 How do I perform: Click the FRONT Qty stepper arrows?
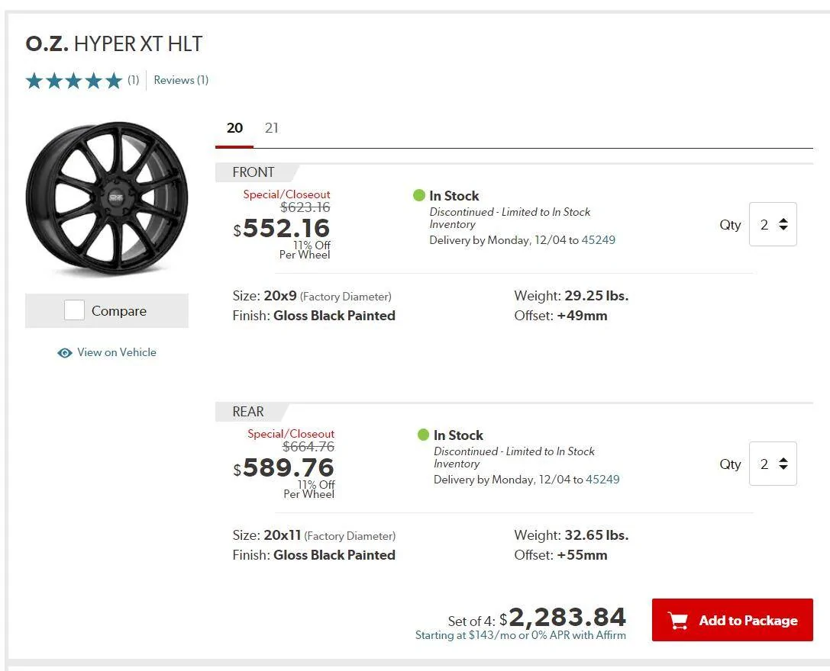(x=783, y=224)
